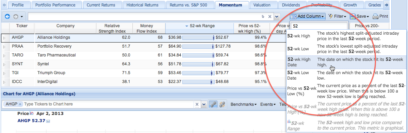Clear the top search box with the X icon
Screen dimensions: 408x133
tap(270, 17)
